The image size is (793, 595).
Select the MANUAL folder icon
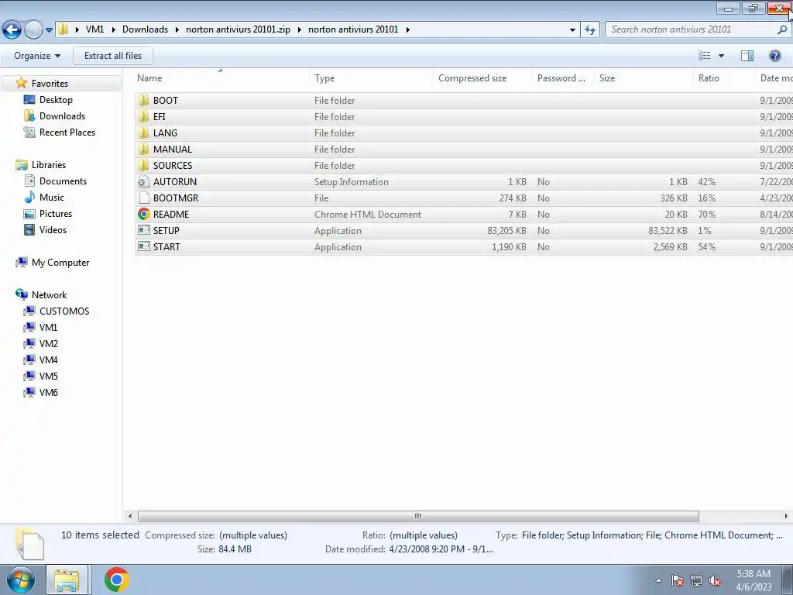(143, 149)
